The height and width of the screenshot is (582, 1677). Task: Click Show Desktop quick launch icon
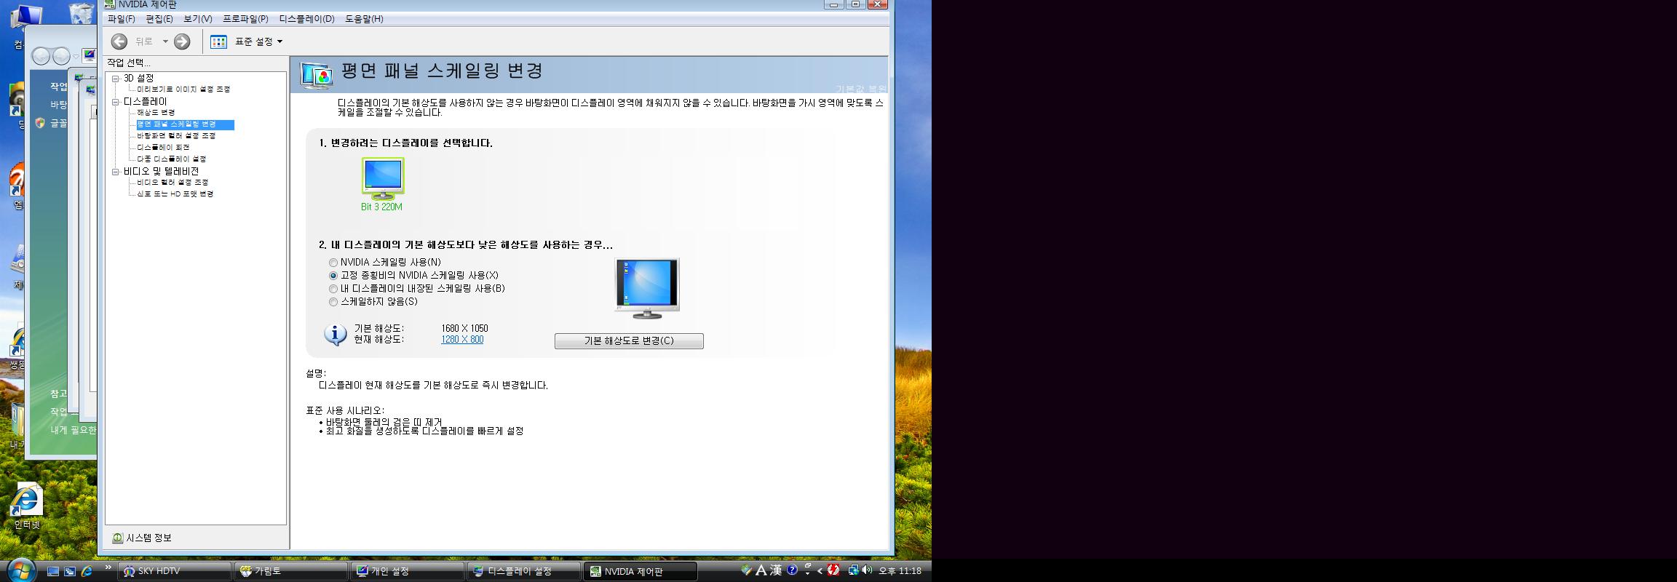pyautogui.click(x=53, y=571)
